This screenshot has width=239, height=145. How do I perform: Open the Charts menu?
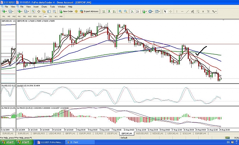coord(44,7)
